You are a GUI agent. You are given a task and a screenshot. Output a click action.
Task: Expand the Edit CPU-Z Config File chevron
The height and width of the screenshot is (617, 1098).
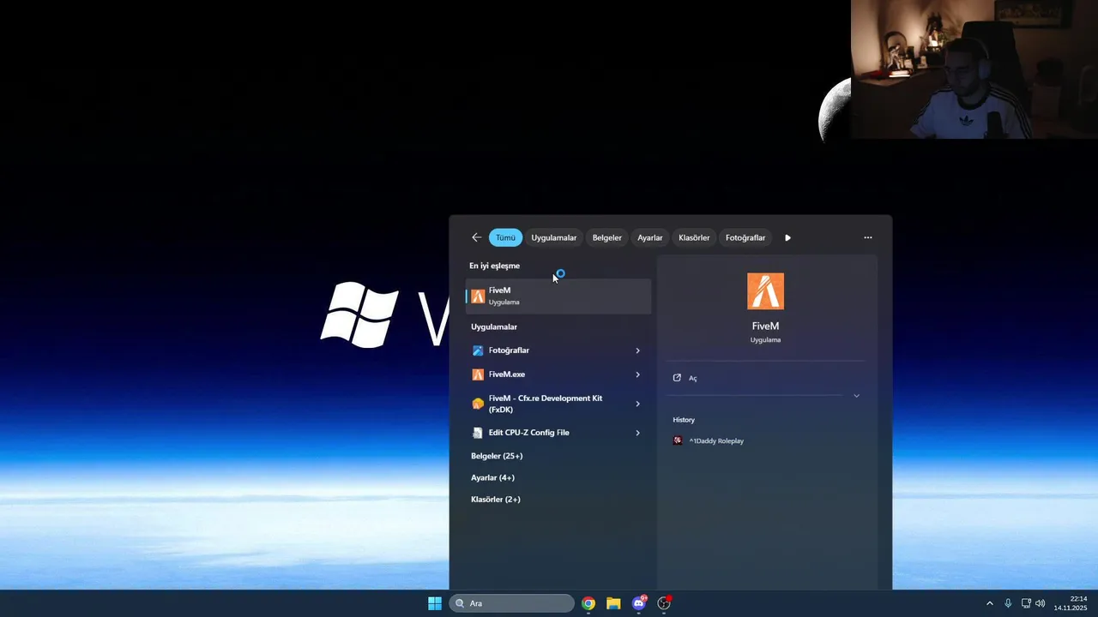click(x=637, y=433)
